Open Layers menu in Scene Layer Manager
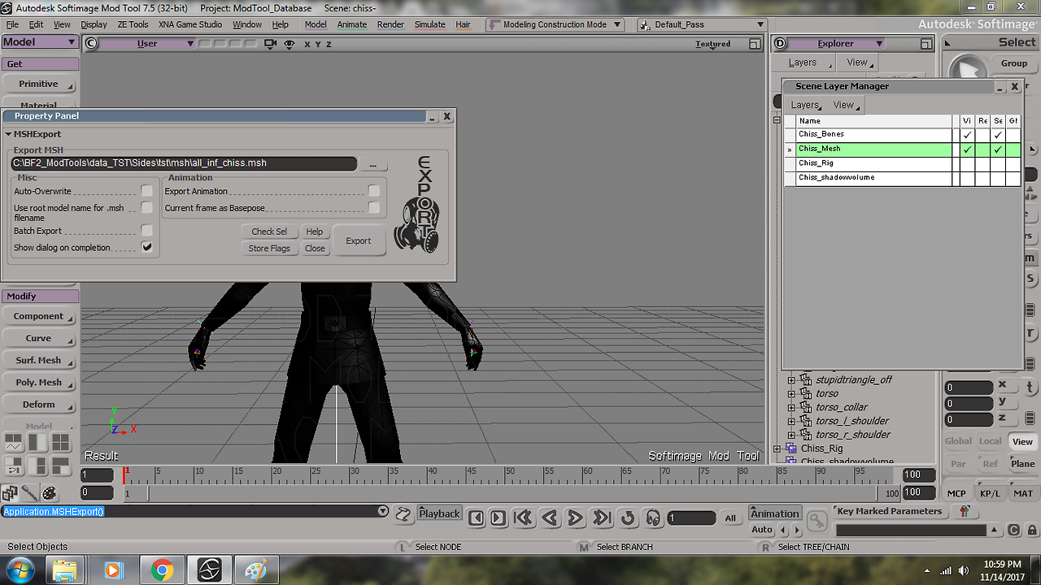 (x=806, y=105)
